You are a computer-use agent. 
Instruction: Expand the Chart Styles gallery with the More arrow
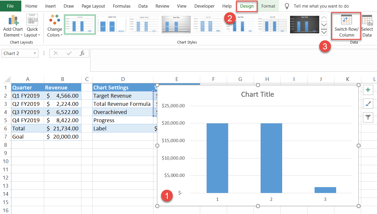point(324,32)
